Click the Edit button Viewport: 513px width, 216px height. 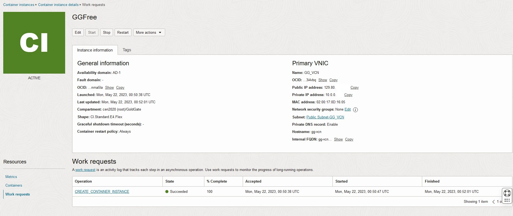point(78,32)
